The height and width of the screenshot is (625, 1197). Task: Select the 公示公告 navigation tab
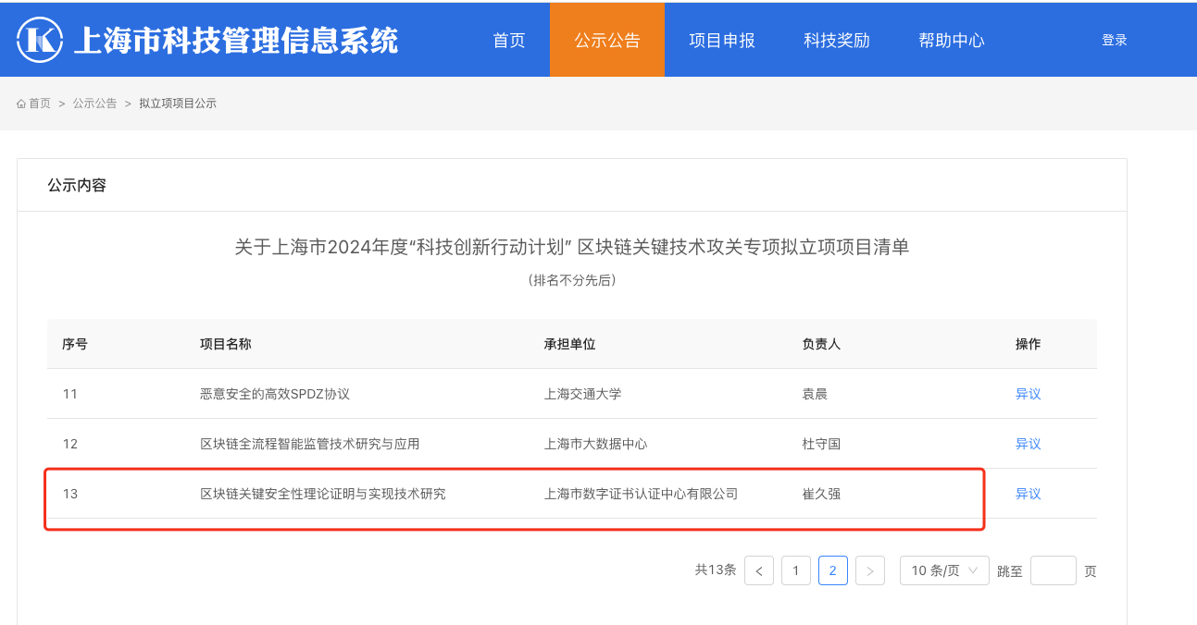click(607, 40)
